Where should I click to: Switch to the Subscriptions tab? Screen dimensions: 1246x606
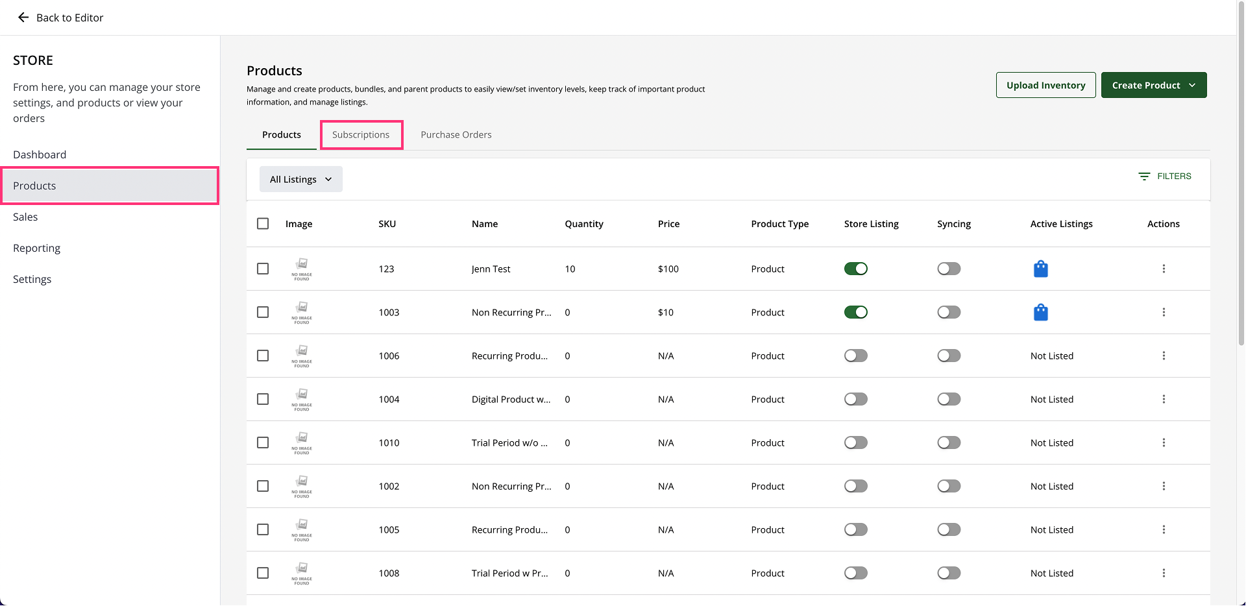coord(361,135)
